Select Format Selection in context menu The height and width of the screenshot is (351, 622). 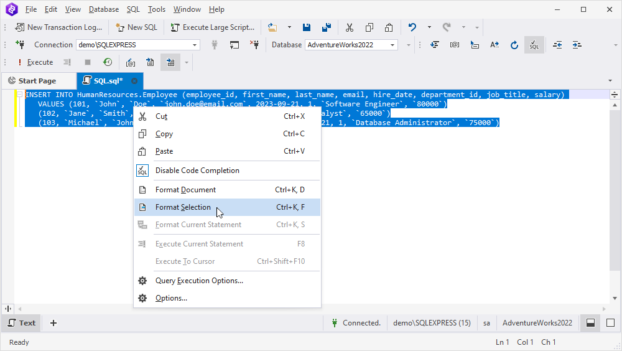click(x=227, y=207)
